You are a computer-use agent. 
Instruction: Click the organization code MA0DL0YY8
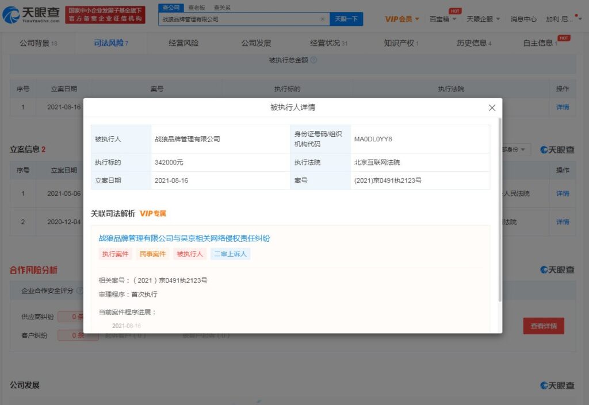[x=373, y=139]
